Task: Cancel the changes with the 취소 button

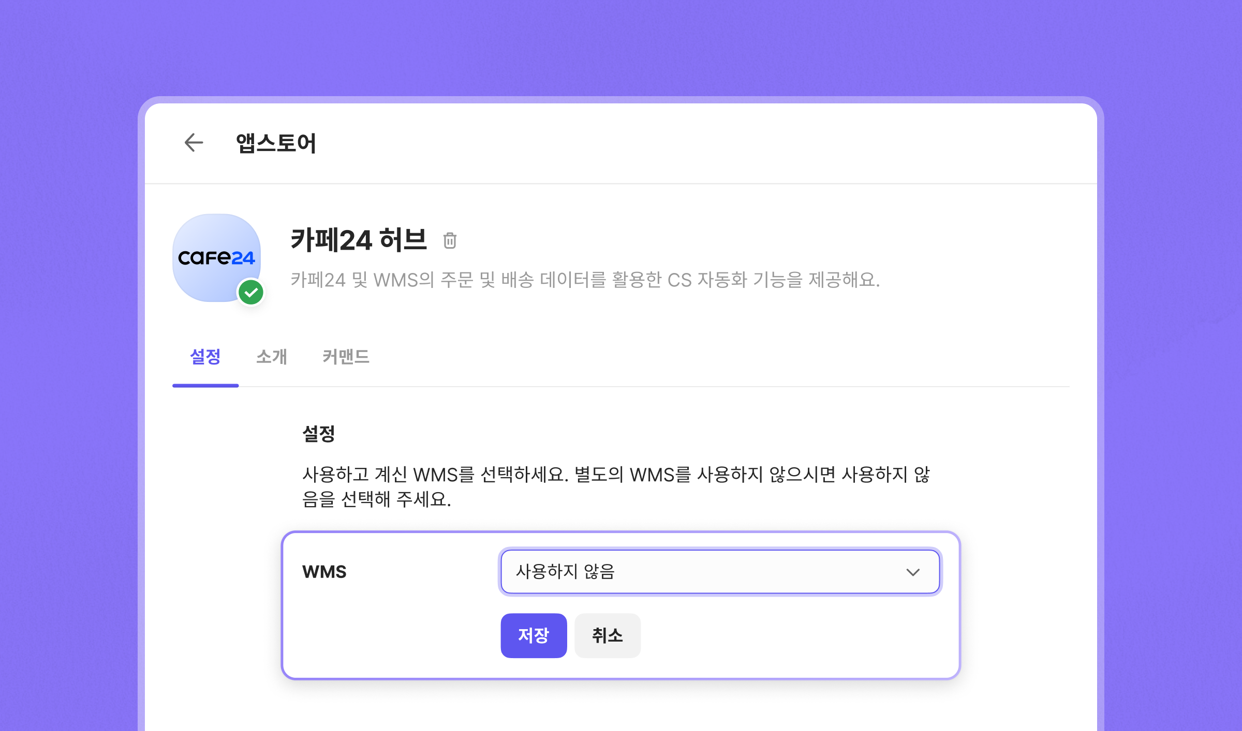Action: tap(608, 635)
